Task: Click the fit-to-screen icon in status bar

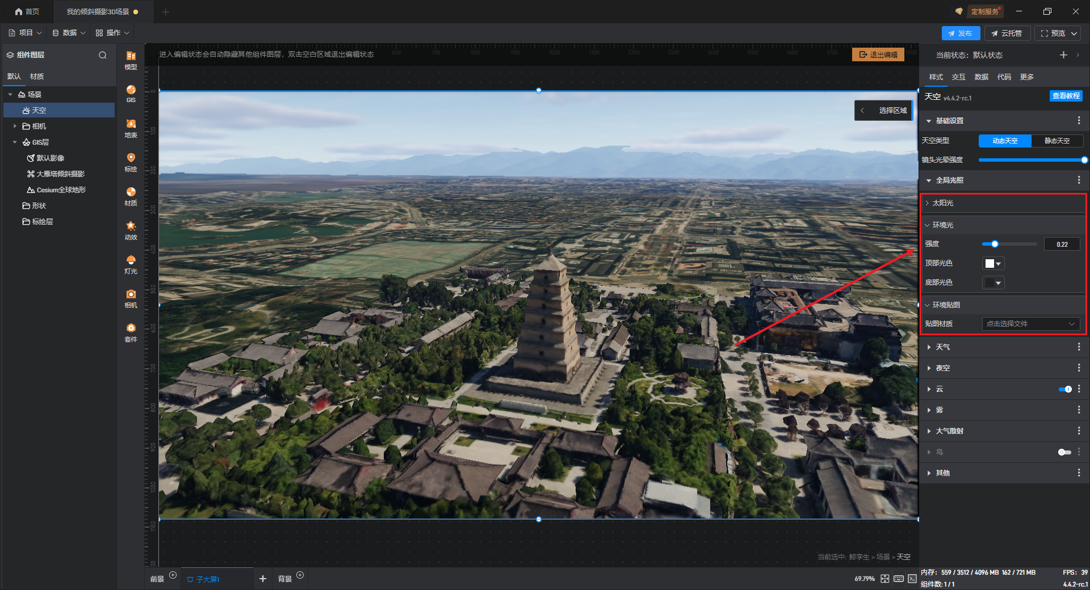Action: (x=884, y=579)
